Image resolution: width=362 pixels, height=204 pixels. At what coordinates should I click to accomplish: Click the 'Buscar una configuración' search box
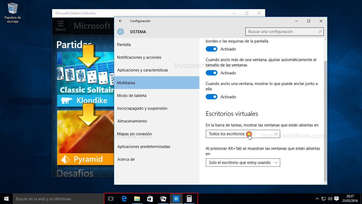282,32
